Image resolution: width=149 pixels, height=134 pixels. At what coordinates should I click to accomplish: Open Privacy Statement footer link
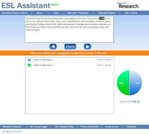[89, 127]
